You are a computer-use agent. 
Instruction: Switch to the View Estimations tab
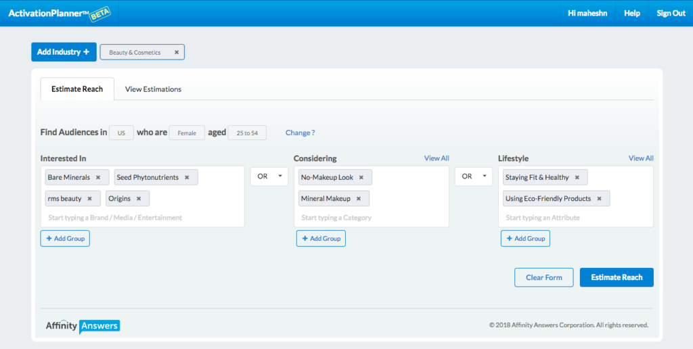[x=153, y=89]
